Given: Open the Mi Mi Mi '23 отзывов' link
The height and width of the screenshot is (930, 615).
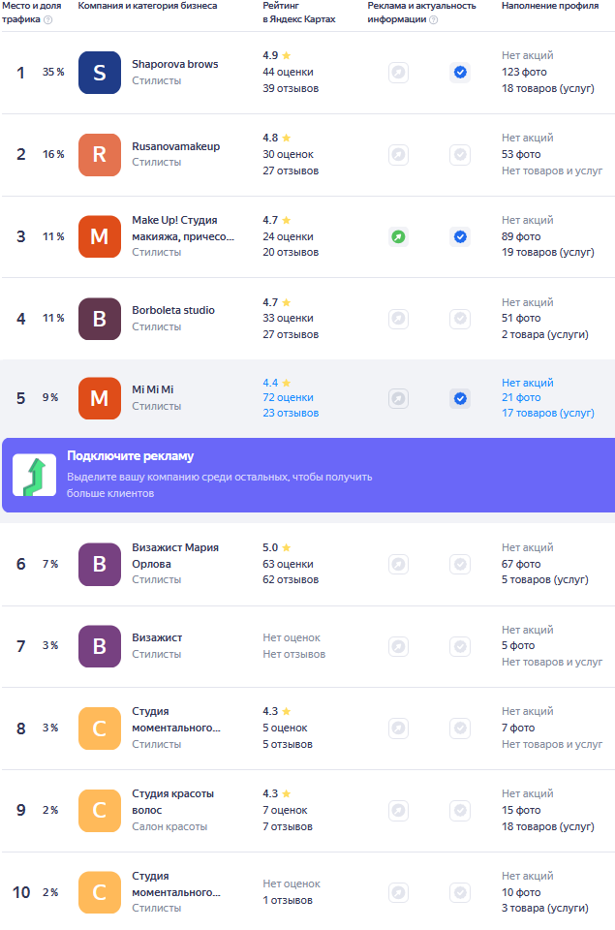Looking at the screenshot, I should pos(291,413).
